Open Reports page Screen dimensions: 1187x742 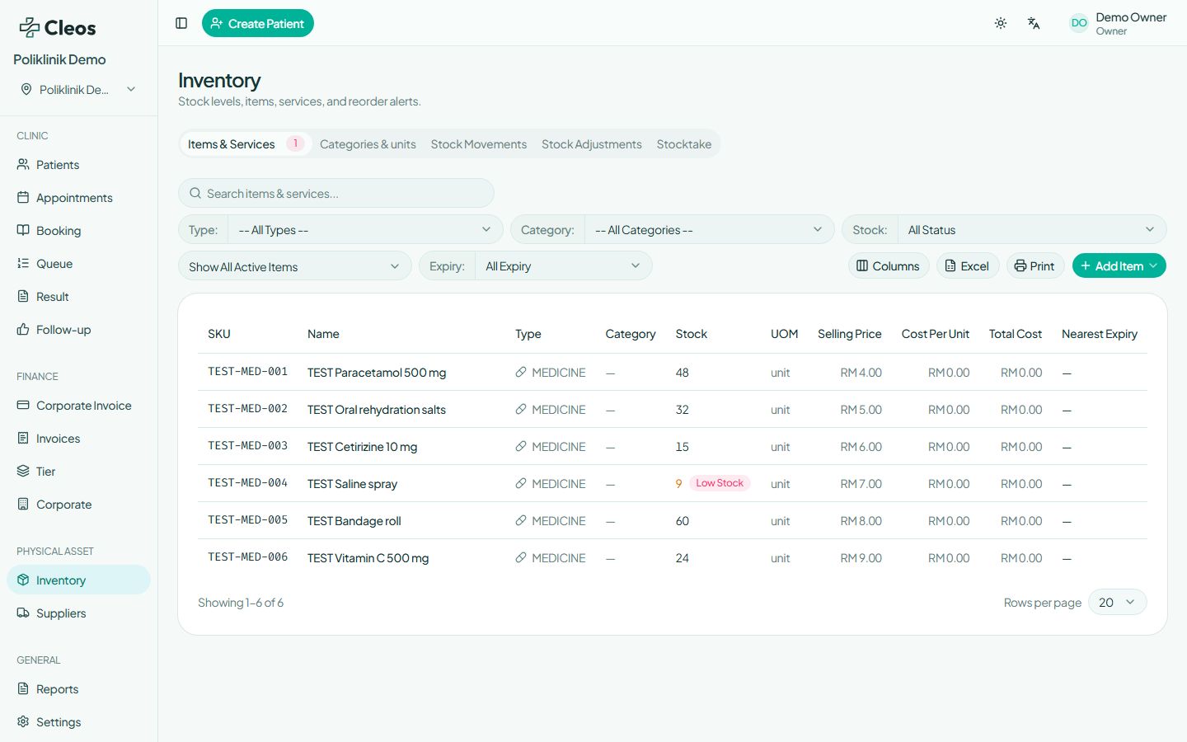coord(78,689)
